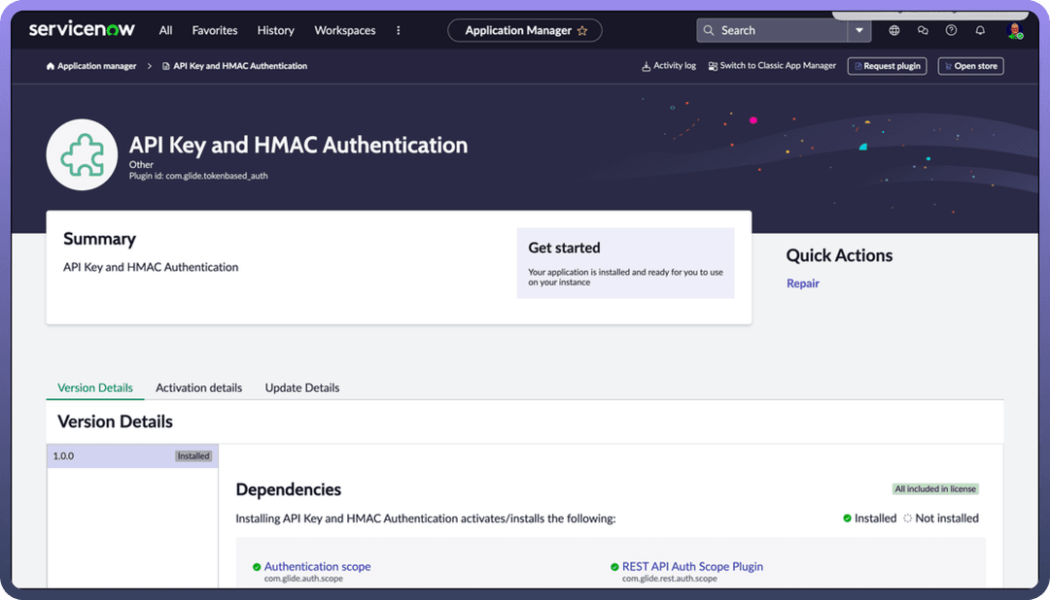This screenshot has width=1050, height=600.
Task: Open the Workspaces menu
Action: tap(344, 31)
